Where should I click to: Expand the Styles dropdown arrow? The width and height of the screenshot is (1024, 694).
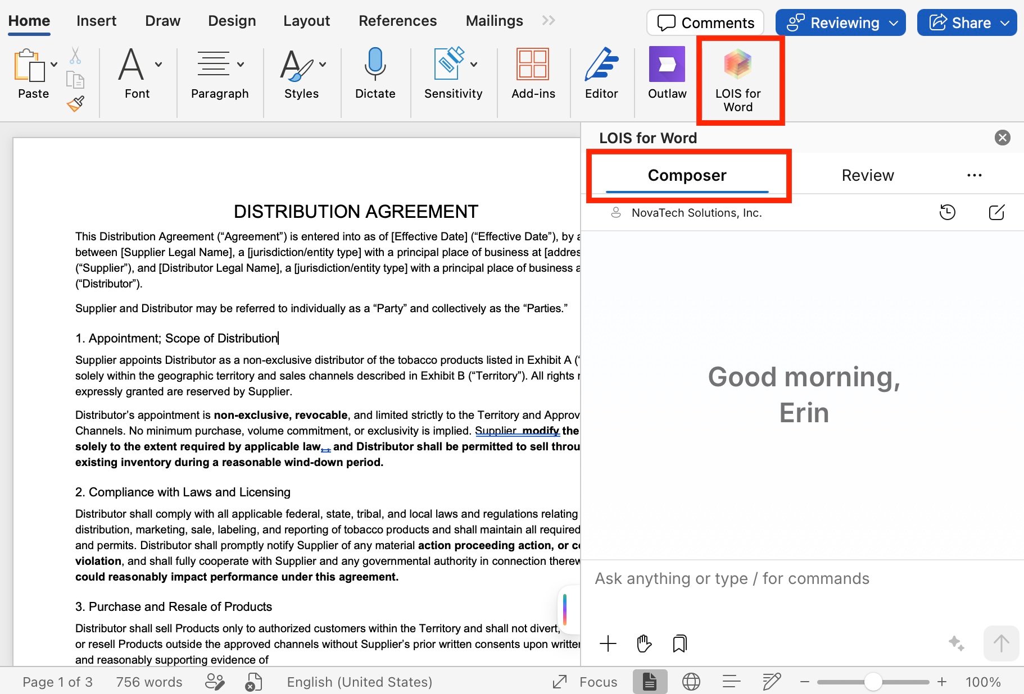[x=323, y=65]
